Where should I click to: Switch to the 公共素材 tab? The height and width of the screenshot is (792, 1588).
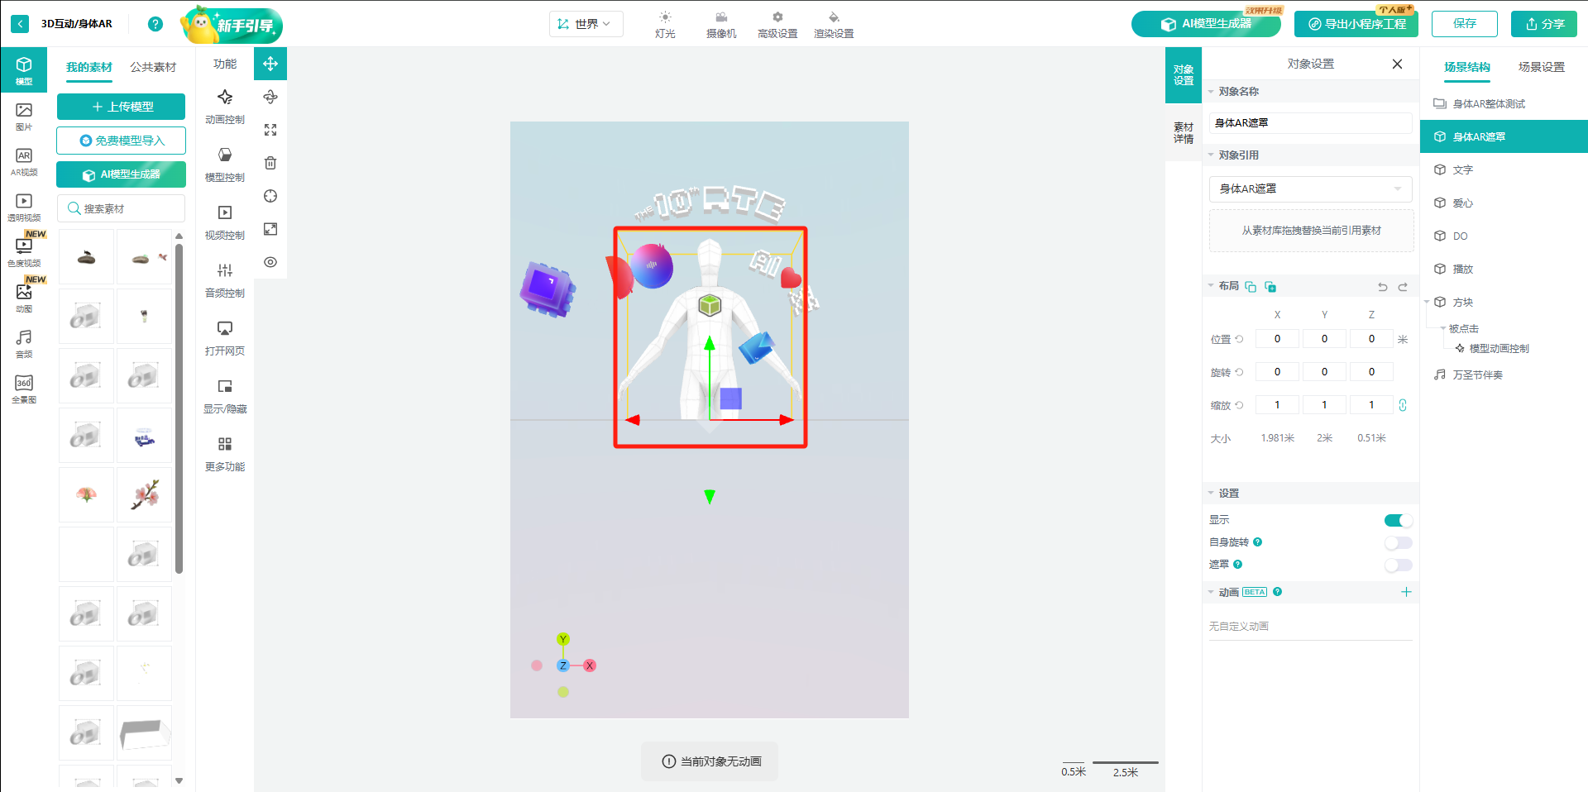click(153, 67)
